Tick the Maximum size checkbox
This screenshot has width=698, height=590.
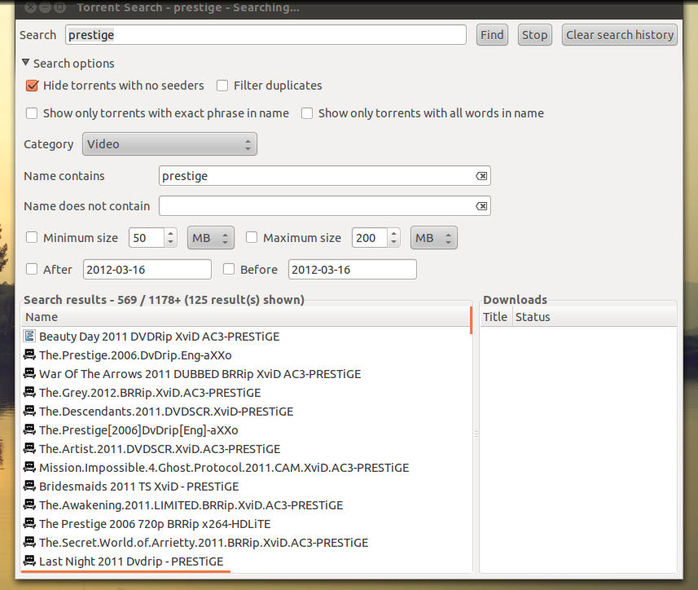(x=252, y=237)
